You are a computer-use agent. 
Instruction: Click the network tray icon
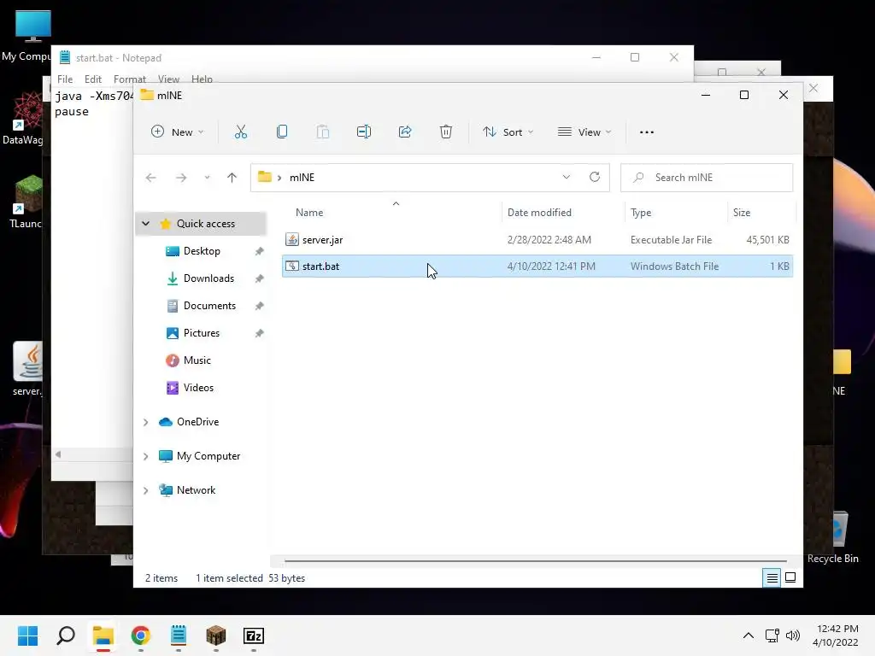[772, 635]
